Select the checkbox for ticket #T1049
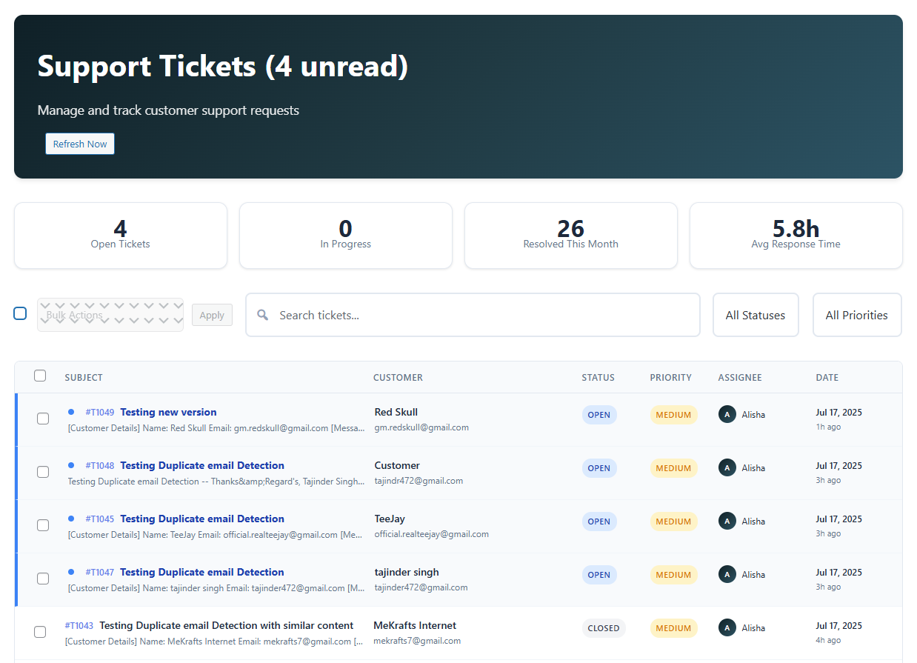The image size is (917, 663). (x=43, y=419)
